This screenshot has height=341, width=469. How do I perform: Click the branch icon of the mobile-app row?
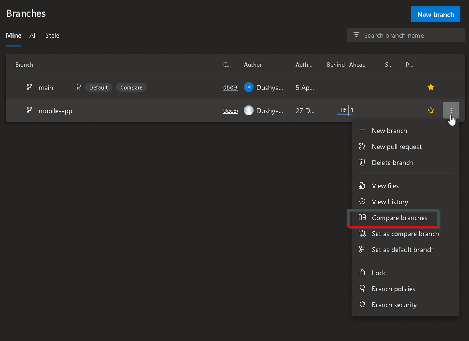29,110
